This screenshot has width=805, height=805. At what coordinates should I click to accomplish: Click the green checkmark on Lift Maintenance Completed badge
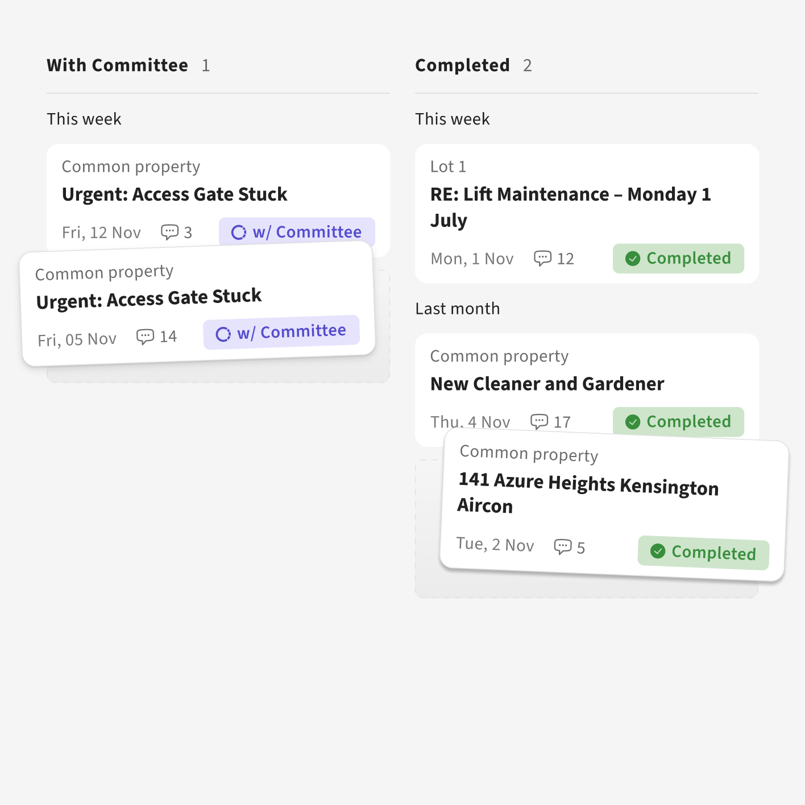coord(633,259)
